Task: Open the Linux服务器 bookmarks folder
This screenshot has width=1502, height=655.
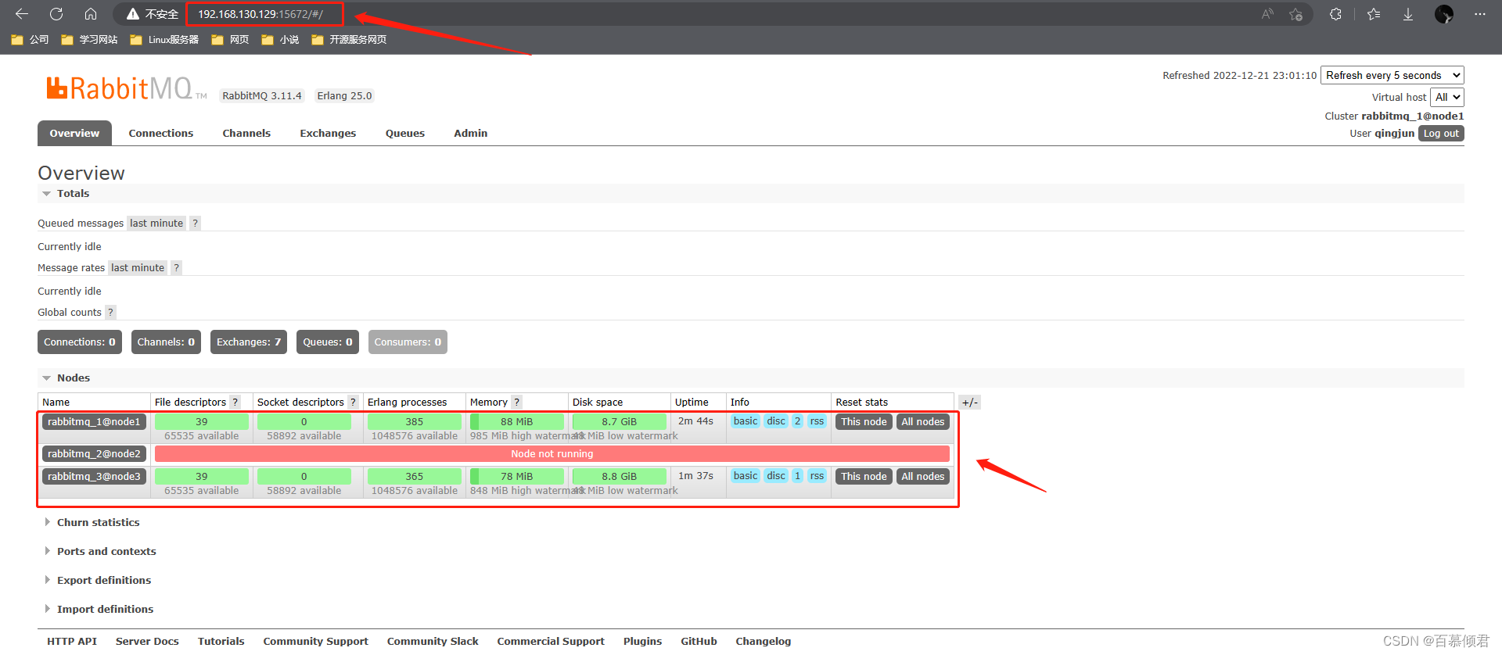Action: (x=164, y=40)
